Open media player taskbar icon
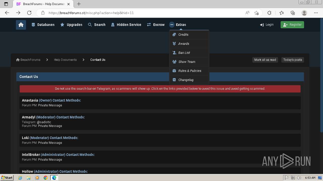Screen dimensions: 323x181 (x=37, y=178)
